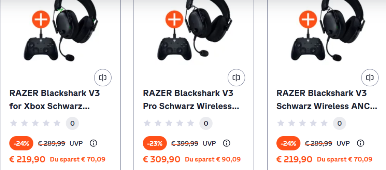Screen dimensions: 386x170
Task: Click the compare icon on the Schwarz Wireless ANC product
Action: coord(370,78)
